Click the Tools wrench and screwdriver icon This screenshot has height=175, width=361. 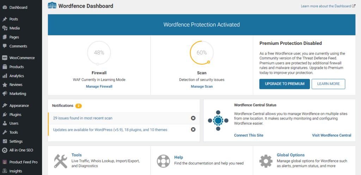click(x=61, y=161)
